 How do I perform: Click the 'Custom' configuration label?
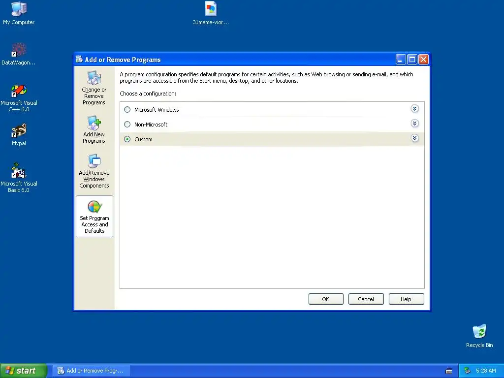pyautogui.click(x=143, y=139)
